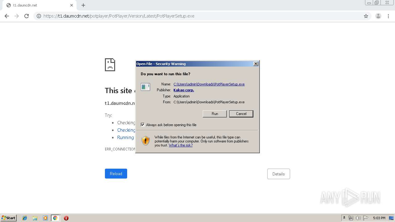Reload the page via toolbar icon
Viewport: 395px width, 222px height.
27,16
